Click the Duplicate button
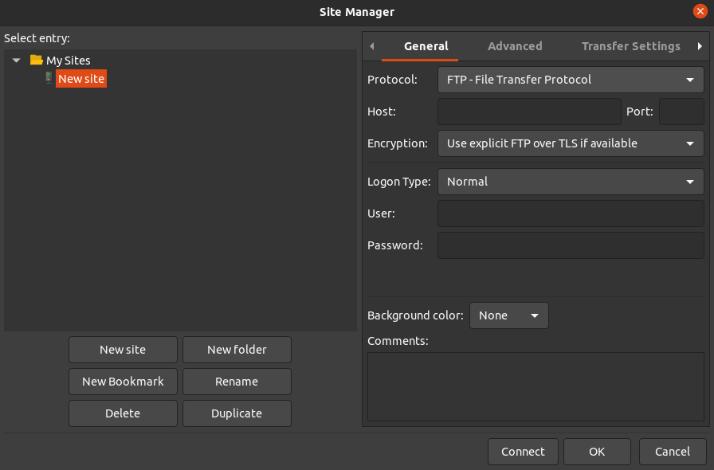714x470 pixels. click(237, 413)
